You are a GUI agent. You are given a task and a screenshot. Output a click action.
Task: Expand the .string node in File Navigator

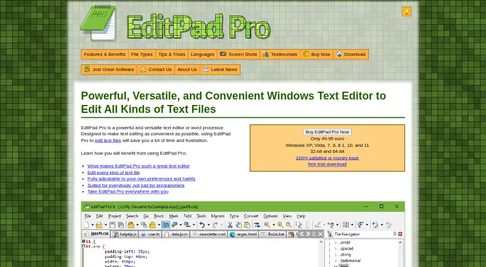pos(335,255)
